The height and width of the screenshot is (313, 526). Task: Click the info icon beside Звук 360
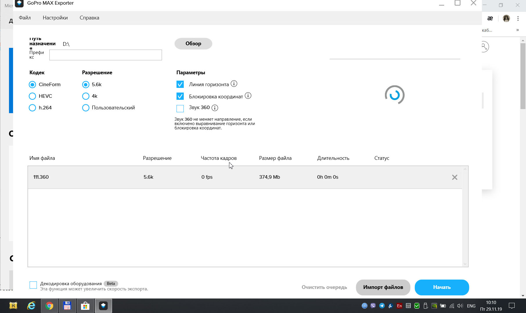tap(215, 108)
